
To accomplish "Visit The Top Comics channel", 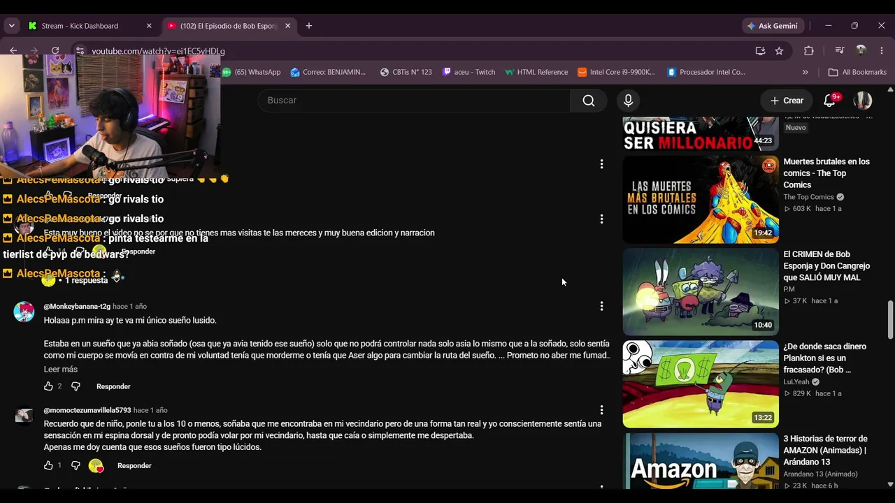I will pos(808,197).
